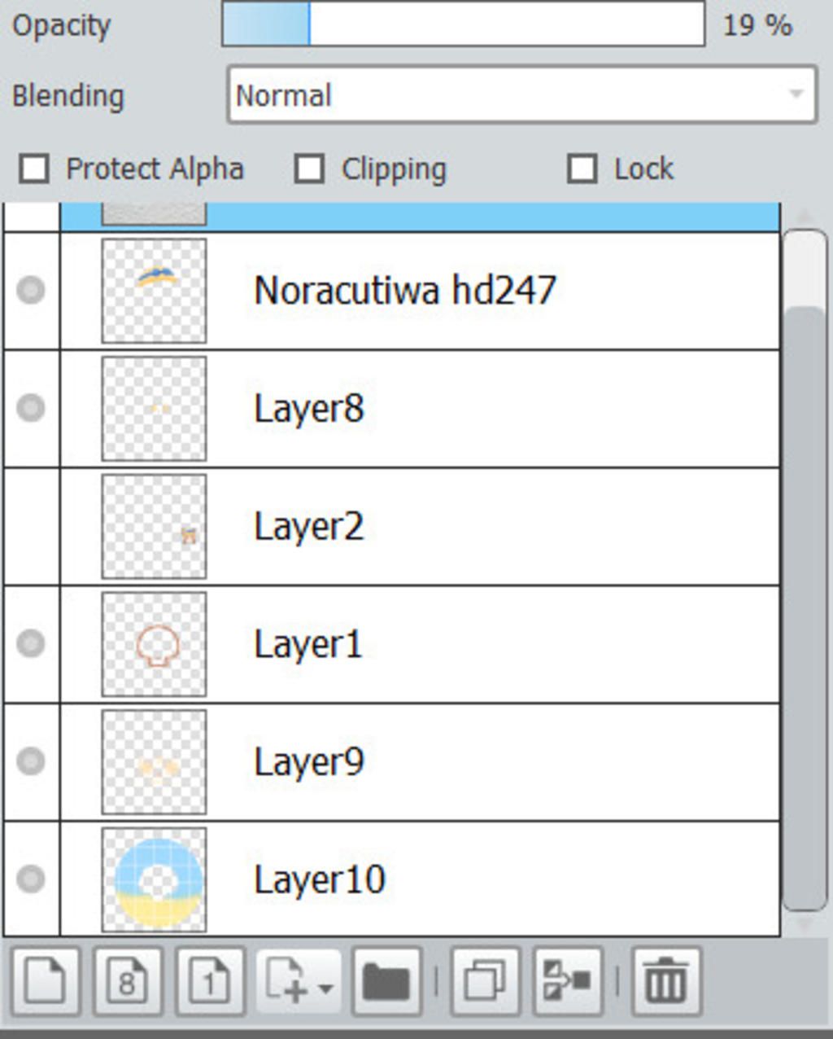The height and width of the screenshot is (1039, 833).
Task: Create a new layer folder
Action: [386, 980]
